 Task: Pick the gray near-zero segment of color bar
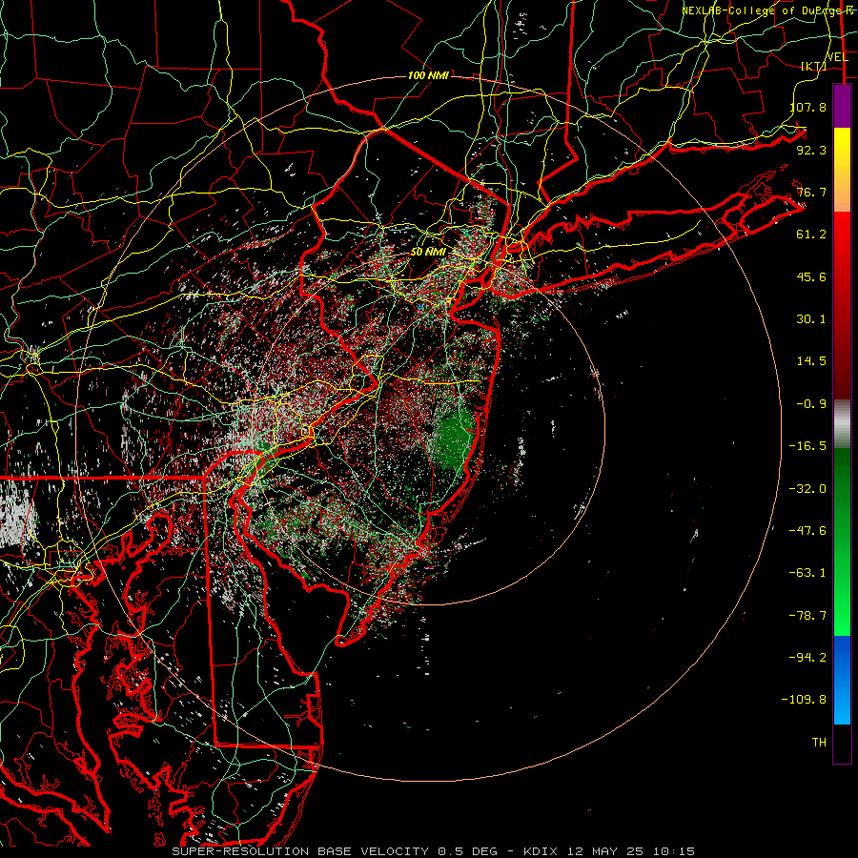[x=842, y=424]
